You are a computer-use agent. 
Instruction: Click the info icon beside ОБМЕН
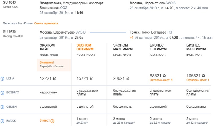[x=3, y=107]
